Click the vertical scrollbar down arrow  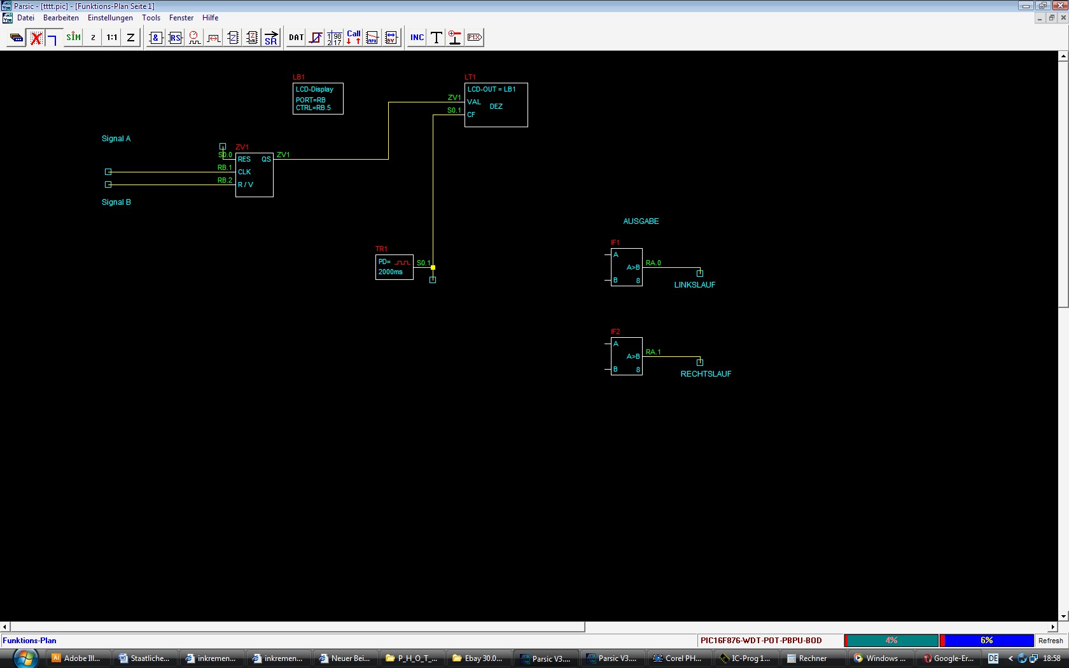(x=1063, y=616)
